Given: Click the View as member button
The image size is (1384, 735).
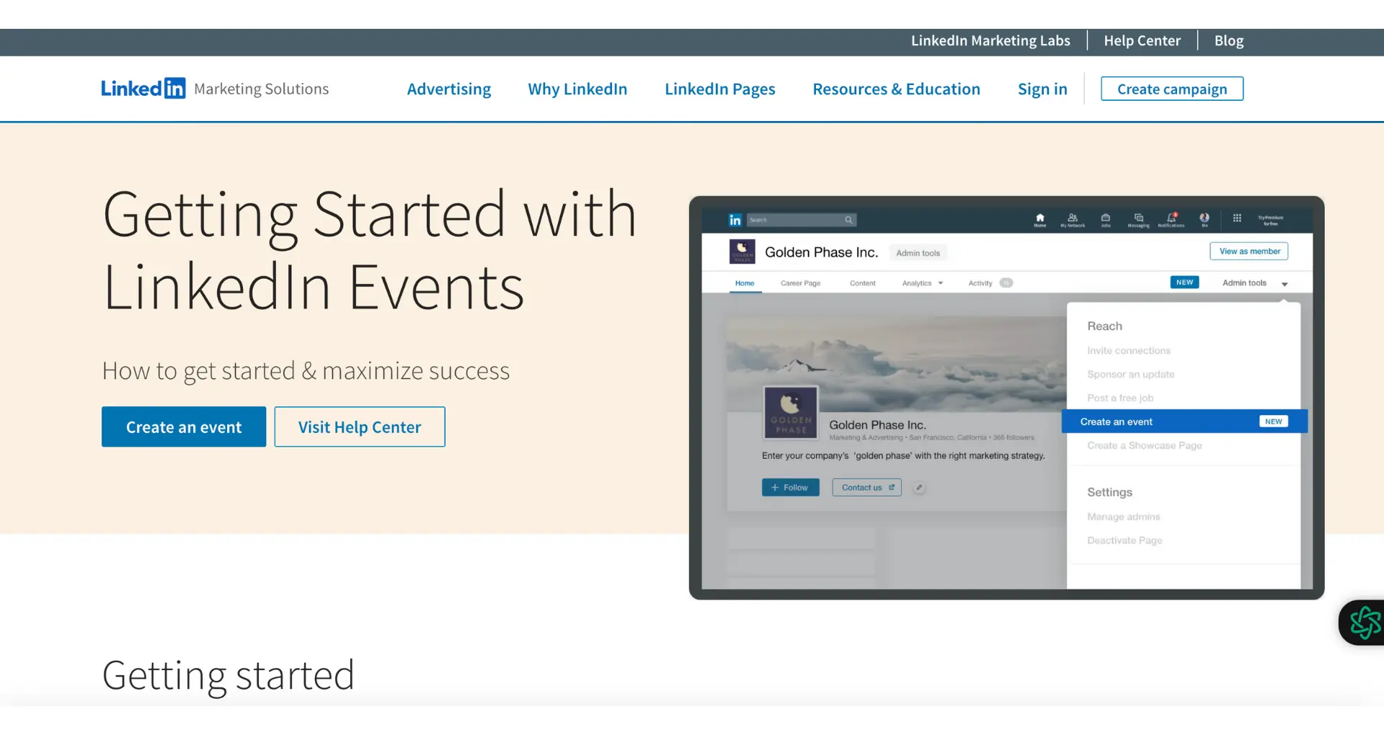Looking at the screenshot, I should point(1249,251).
